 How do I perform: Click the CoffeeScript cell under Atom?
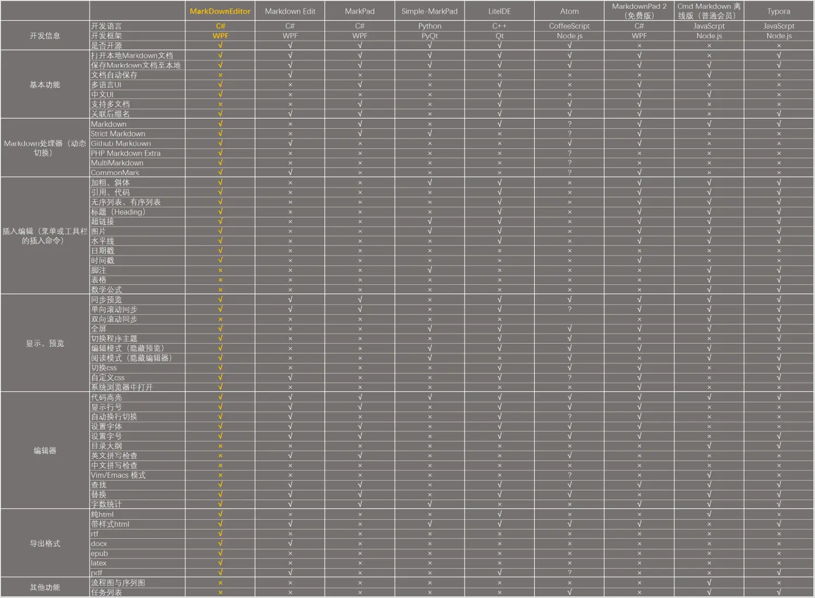click(569, 26)
